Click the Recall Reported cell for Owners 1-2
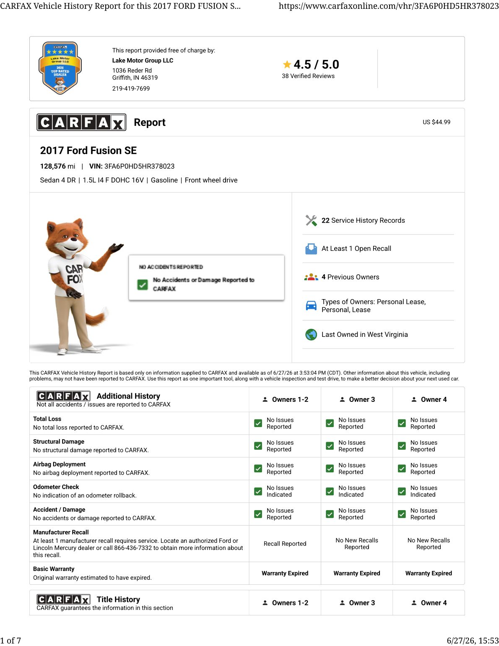 pyautogui.click(x=285, y=544)
